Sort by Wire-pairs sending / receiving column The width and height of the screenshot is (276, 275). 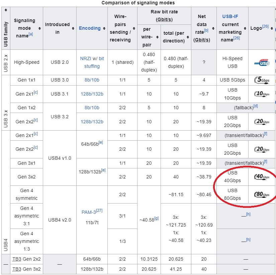(x=134, y=28)
